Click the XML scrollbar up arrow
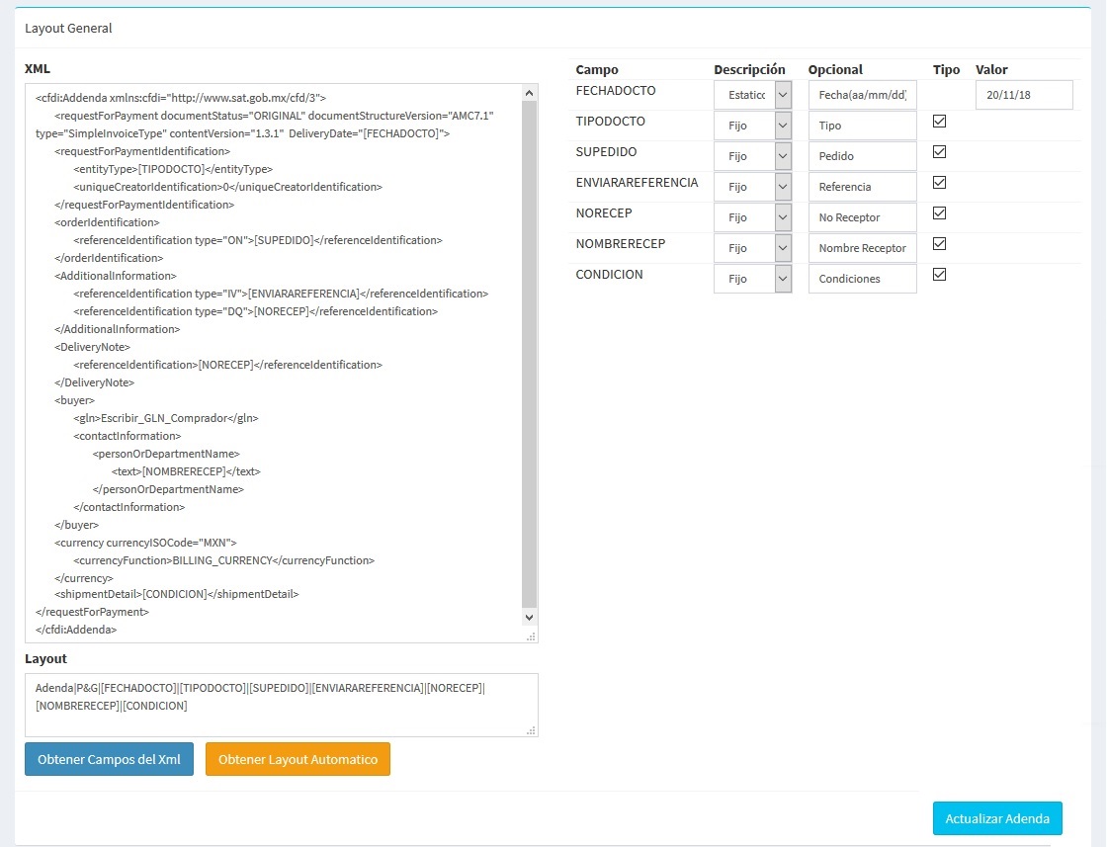 click(529, 93)
